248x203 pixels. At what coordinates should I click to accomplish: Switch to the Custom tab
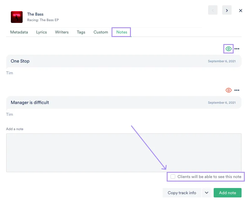[x=101, y=32]
